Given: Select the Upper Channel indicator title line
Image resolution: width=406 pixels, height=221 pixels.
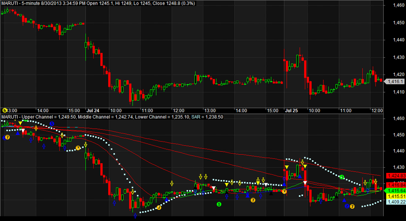Looking at the screenshot, I should (112, 117).
